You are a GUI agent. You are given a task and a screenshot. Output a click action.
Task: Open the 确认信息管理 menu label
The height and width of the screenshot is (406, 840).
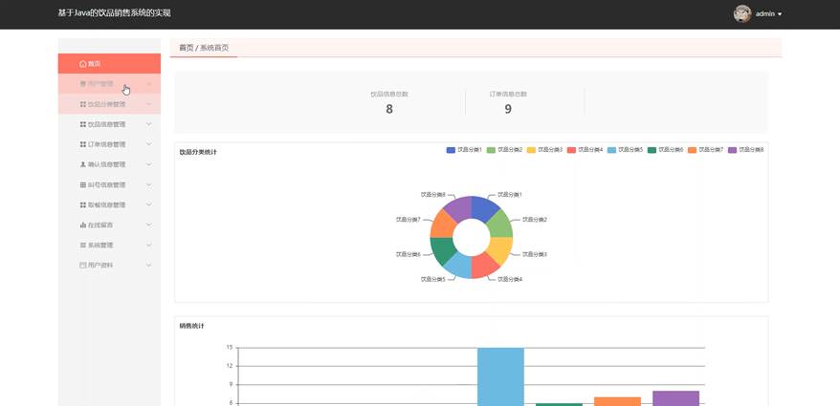[106, 164]
